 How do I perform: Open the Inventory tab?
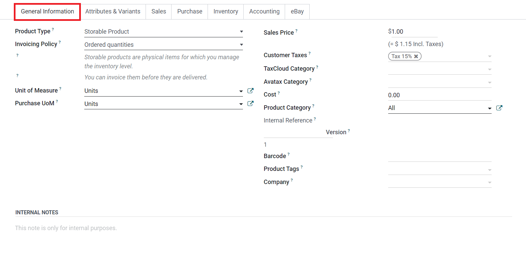[x=226, y=11]
